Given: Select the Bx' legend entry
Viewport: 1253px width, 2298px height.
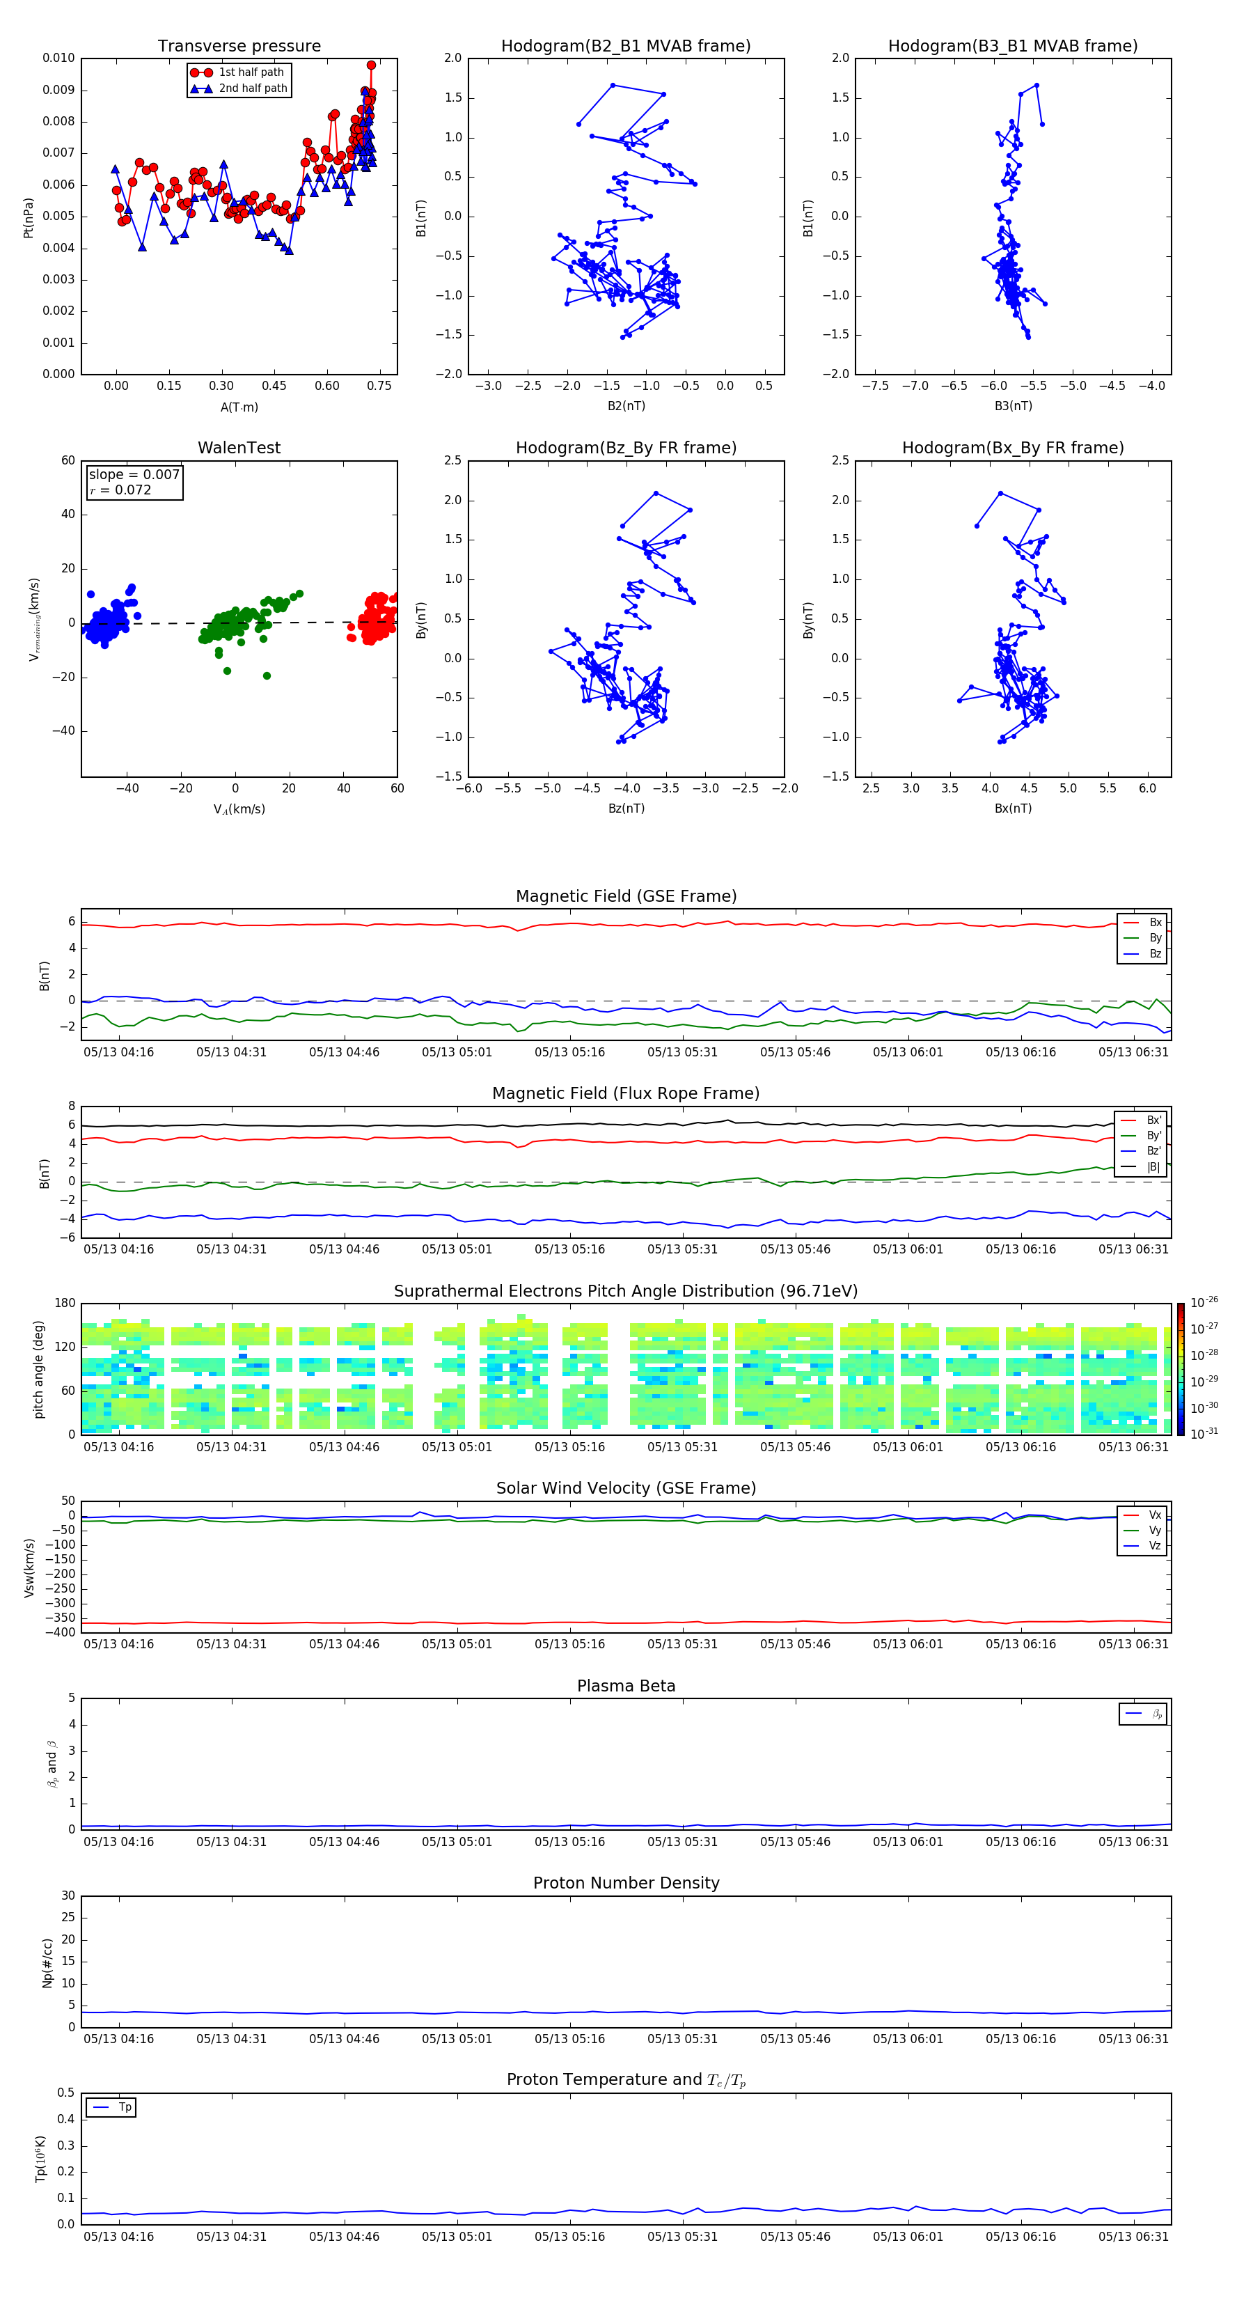Looking at the screenshot, I should click(x=1142, y=1120).
